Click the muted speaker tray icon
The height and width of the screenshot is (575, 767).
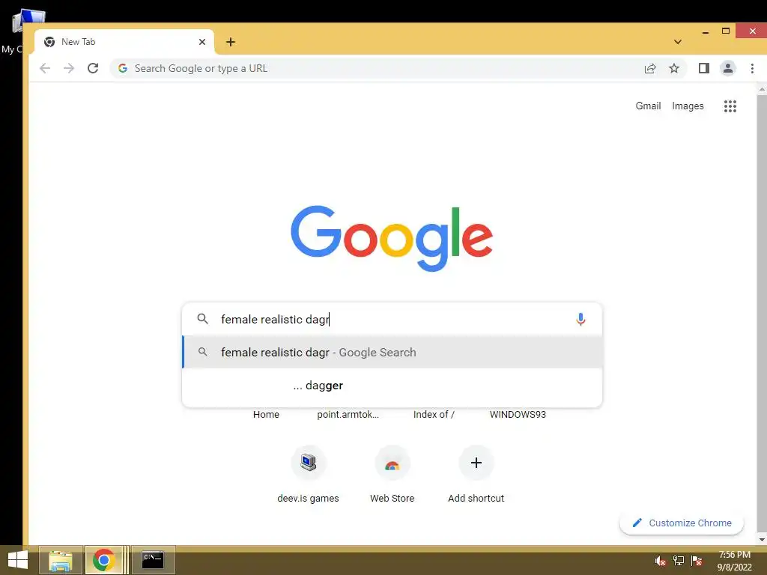tap(661, 561)
